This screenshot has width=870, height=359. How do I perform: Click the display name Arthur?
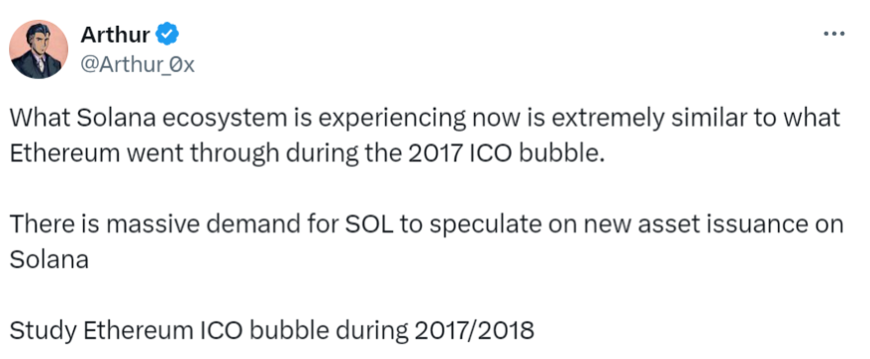coord(115,35)
